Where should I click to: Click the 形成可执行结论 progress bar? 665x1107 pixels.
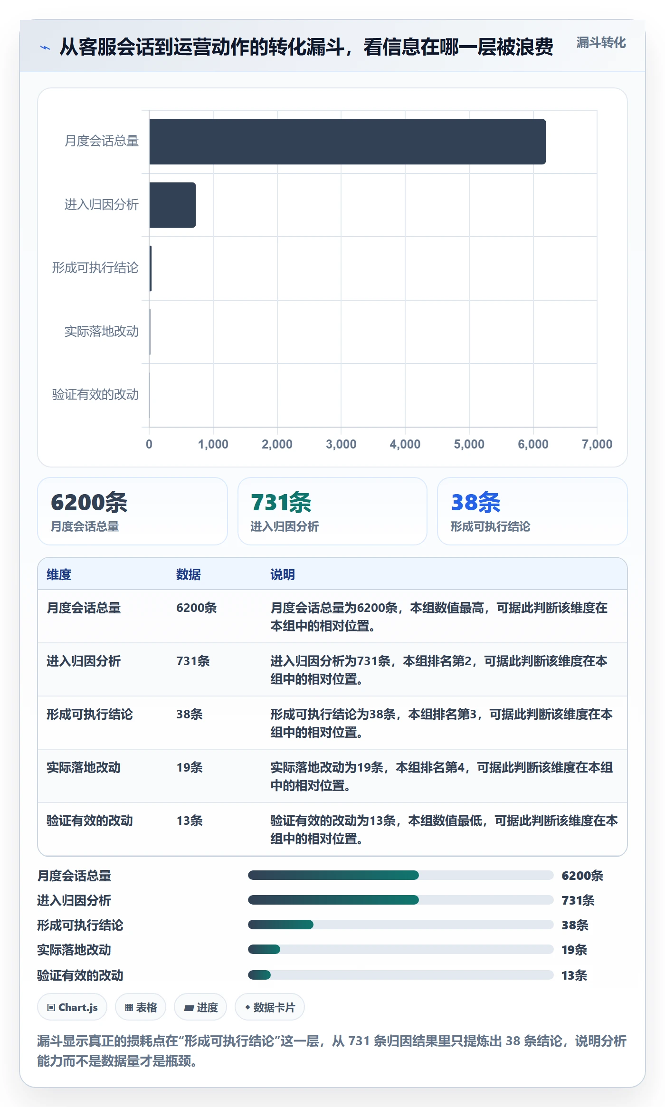pyautogui.click(x=401, y=925)
